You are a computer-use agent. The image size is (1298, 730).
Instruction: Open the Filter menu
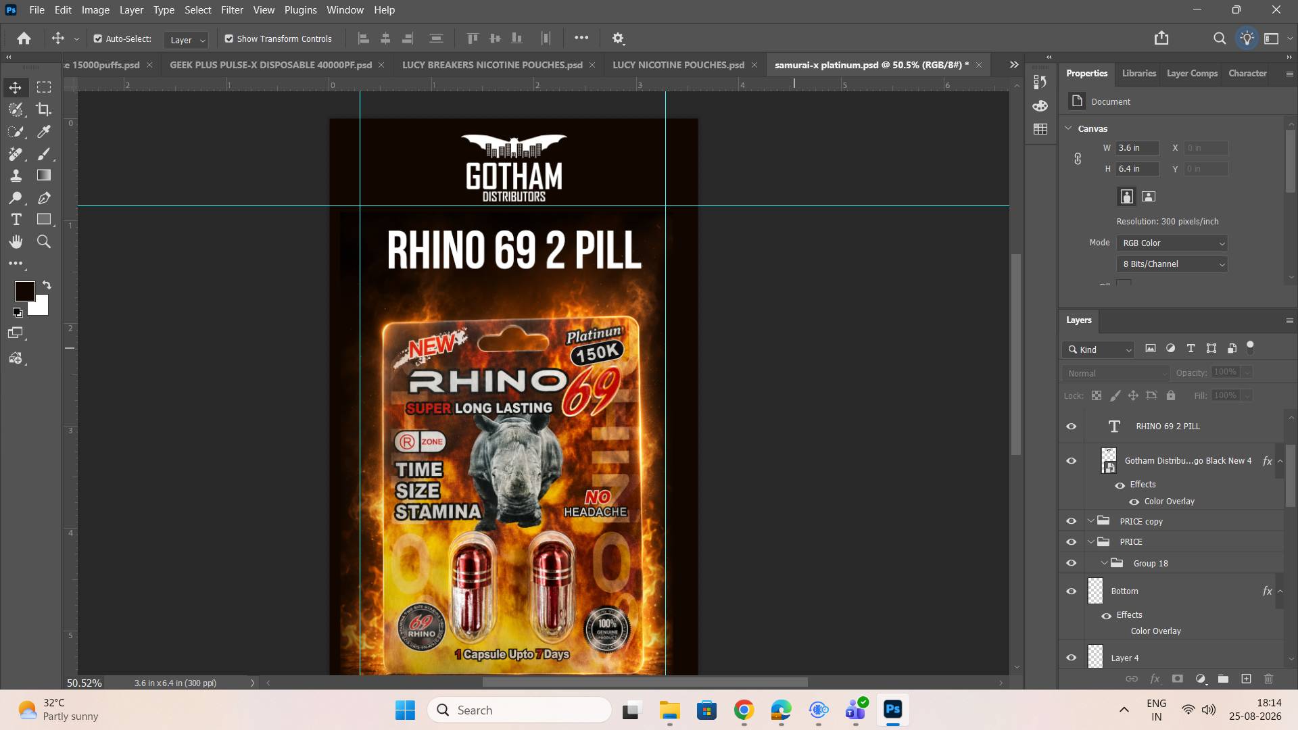coord(232,10)
